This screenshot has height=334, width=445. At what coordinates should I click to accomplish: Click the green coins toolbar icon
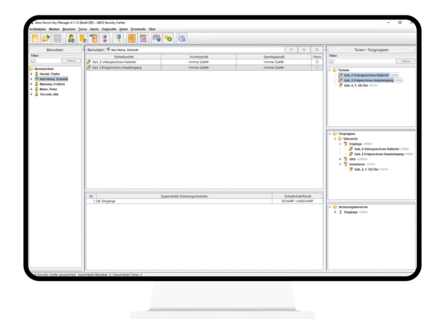(168, 38)
